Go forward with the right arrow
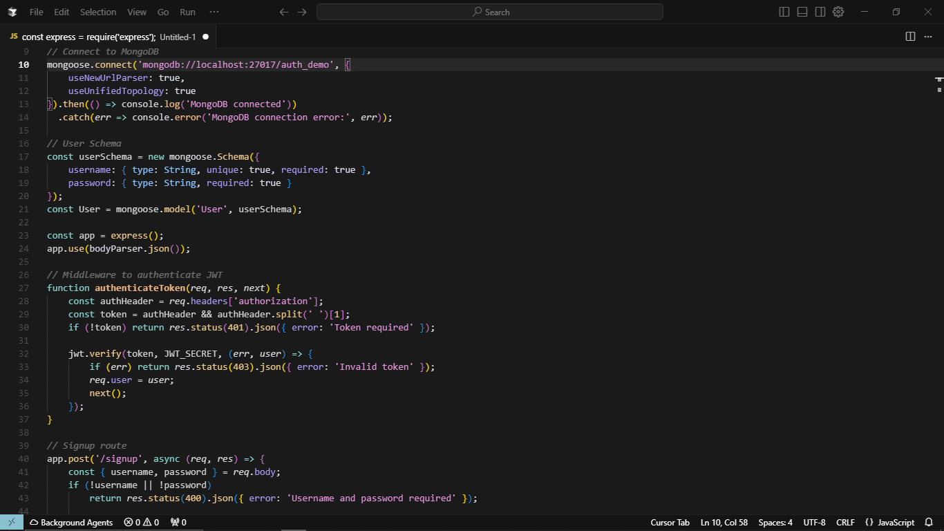The image size is (944, 531). click(x=302, y=12)
